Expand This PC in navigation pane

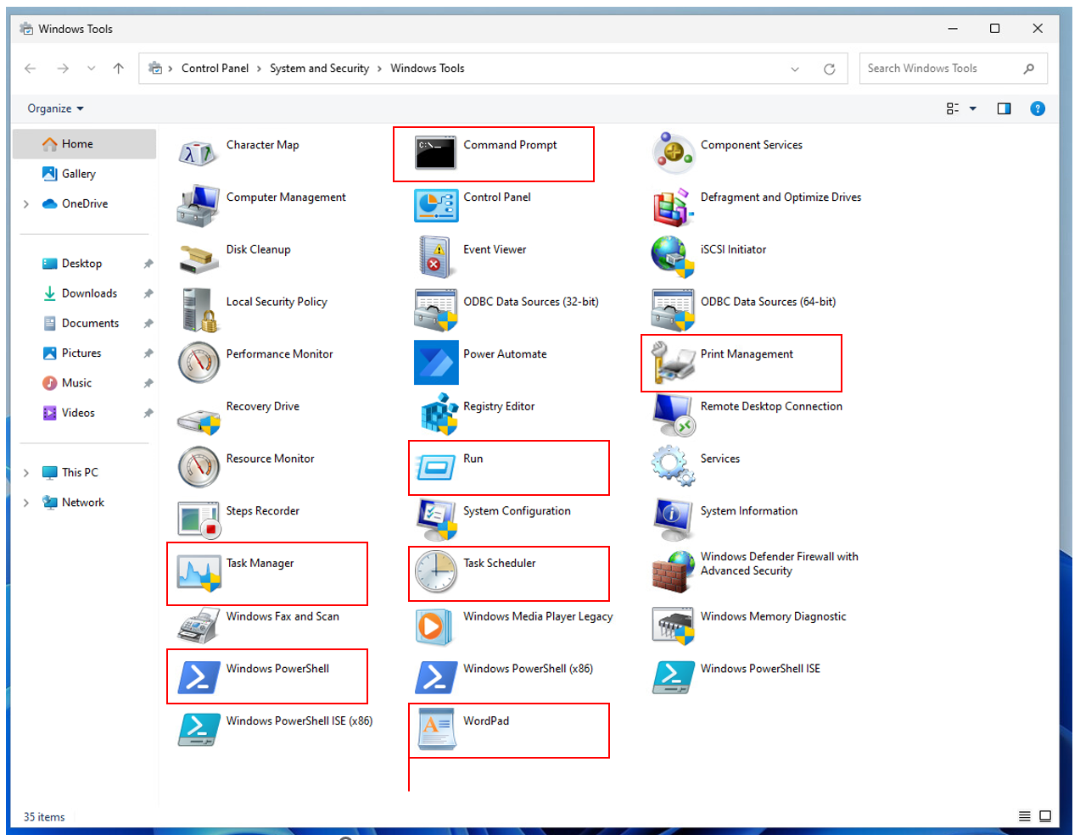click(x=26, y=473)
